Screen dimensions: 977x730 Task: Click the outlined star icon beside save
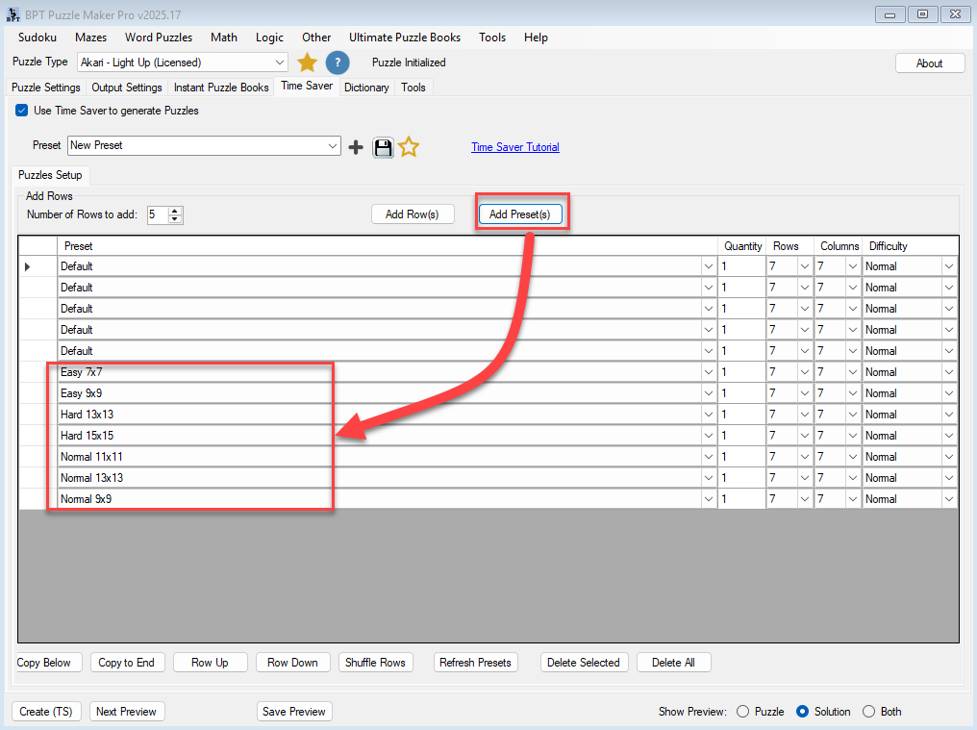409,147
